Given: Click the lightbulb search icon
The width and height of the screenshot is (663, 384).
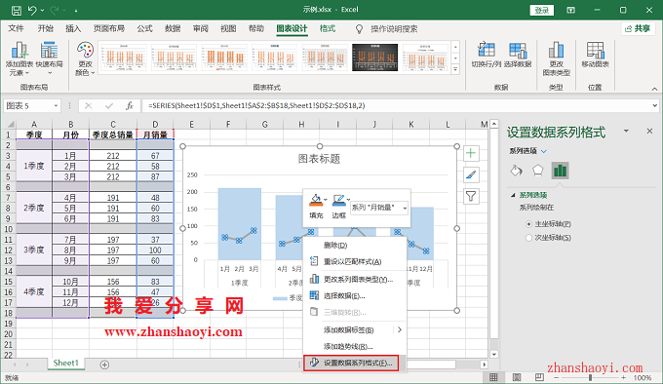Looking at the screenshot, I should pyautogui.click(x=359, y=28).
